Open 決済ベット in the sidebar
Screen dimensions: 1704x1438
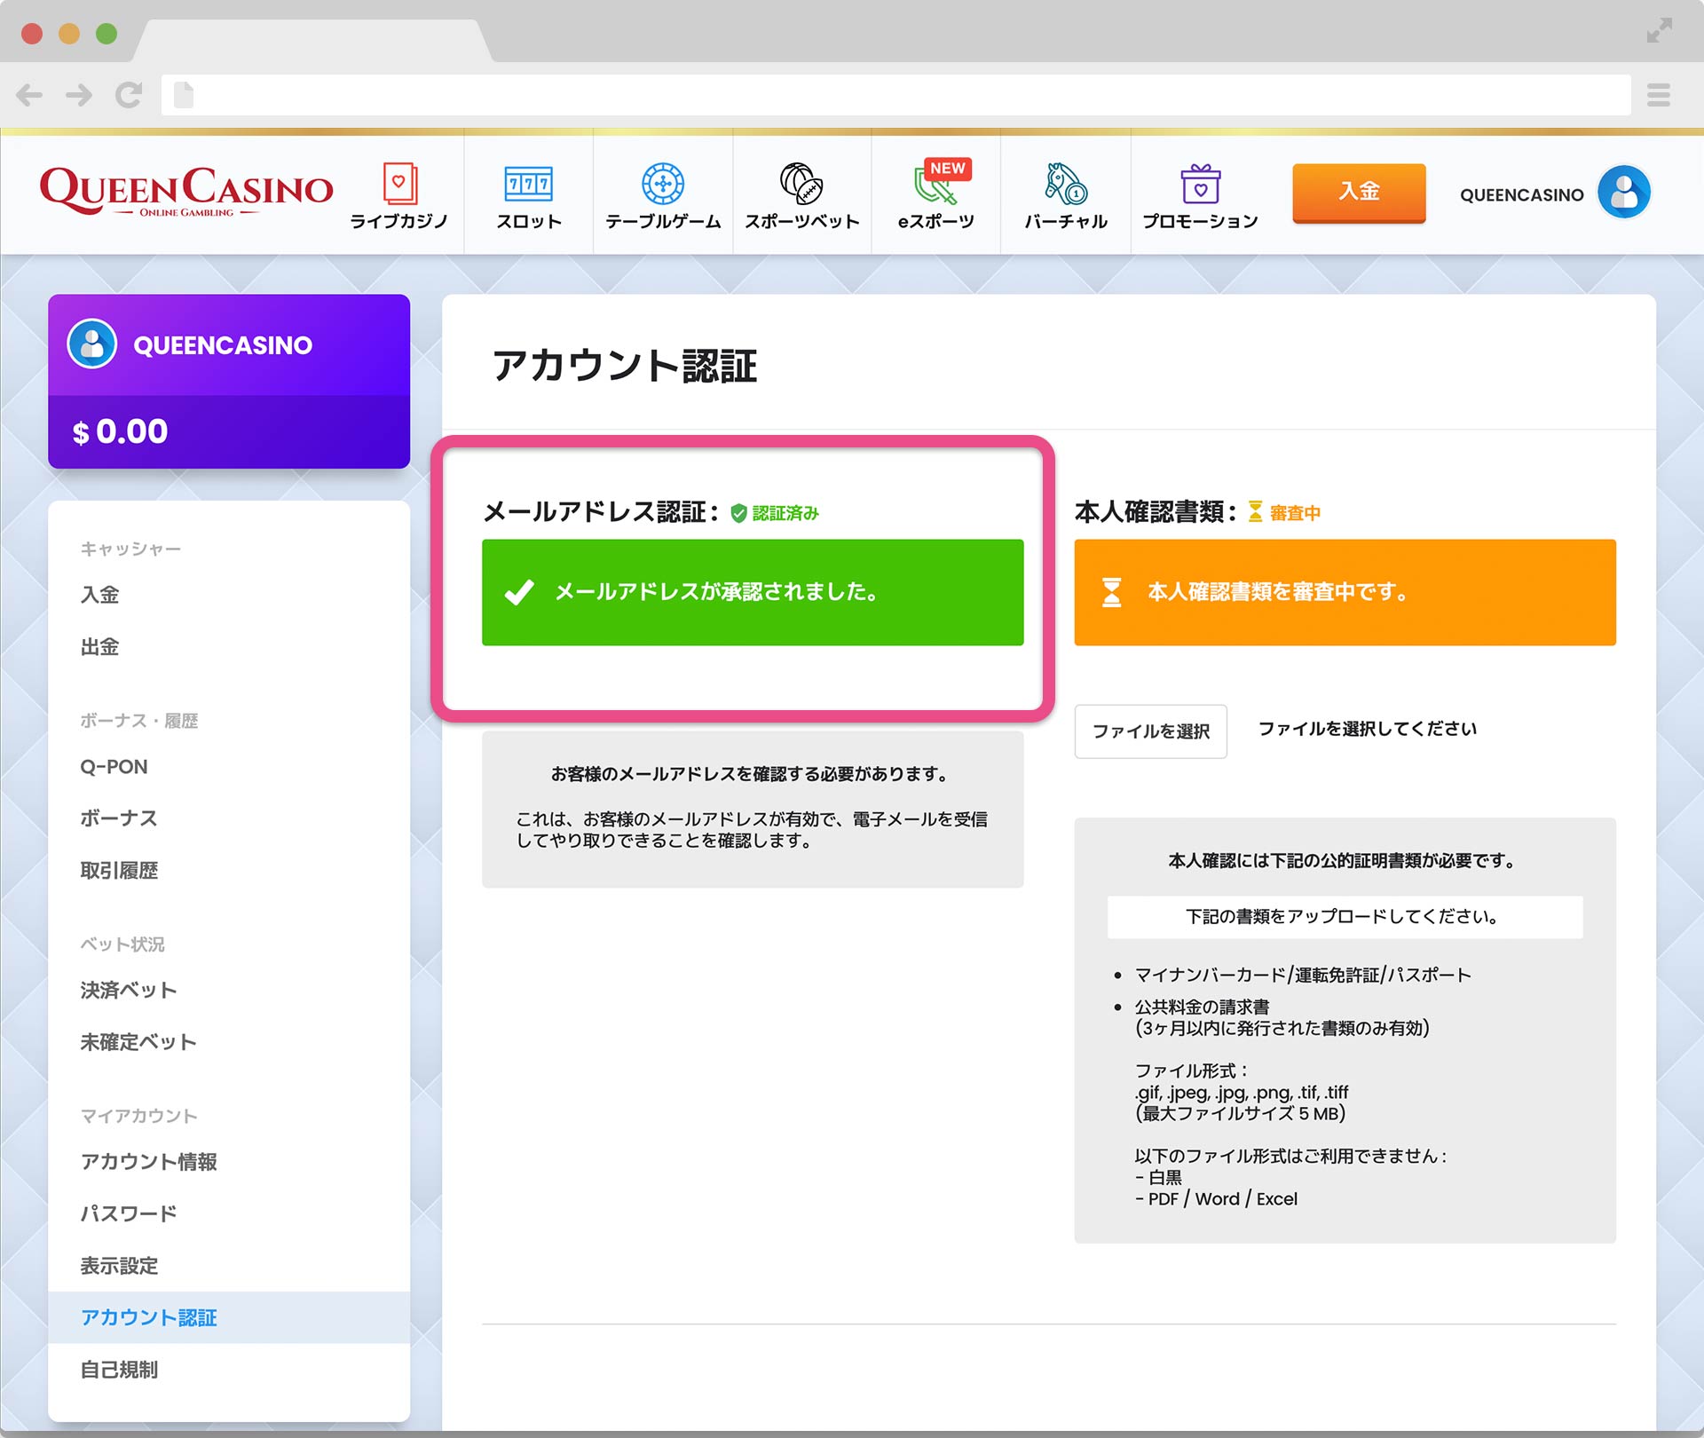(129, 990)
